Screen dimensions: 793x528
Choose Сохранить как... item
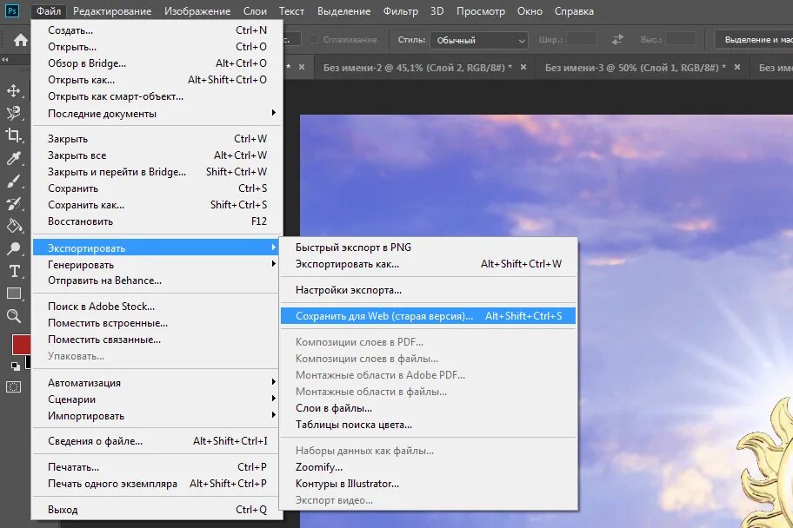[x=157, y=205]
